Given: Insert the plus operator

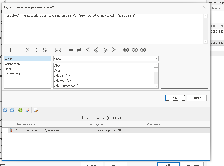Looking at the screenshot, I should tap(11, 50).
